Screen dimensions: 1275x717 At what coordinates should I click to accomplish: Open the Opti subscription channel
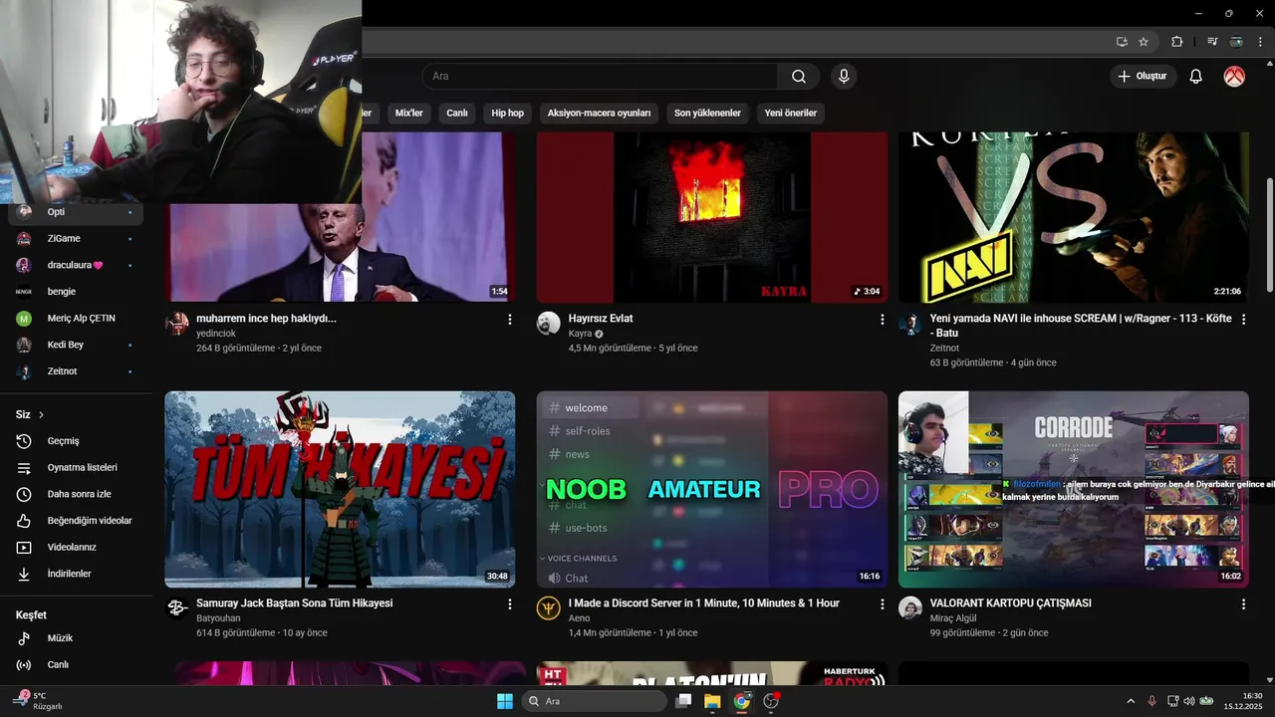(76, 212)
